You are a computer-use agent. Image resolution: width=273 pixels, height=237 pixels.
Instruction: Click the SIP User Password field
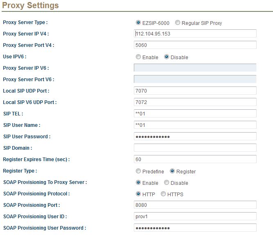(195, 136)
